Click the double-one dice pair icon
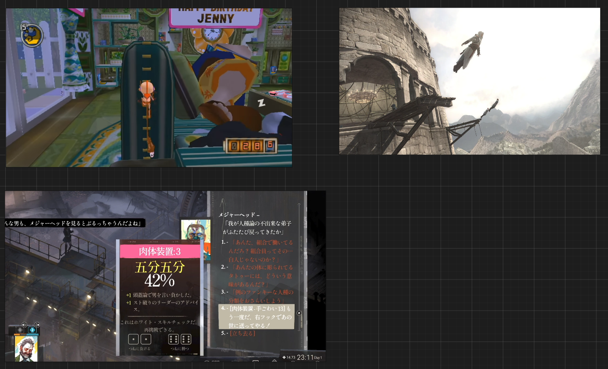The height and width of the screenshot is (369, 608). click(x=140, y=339)
